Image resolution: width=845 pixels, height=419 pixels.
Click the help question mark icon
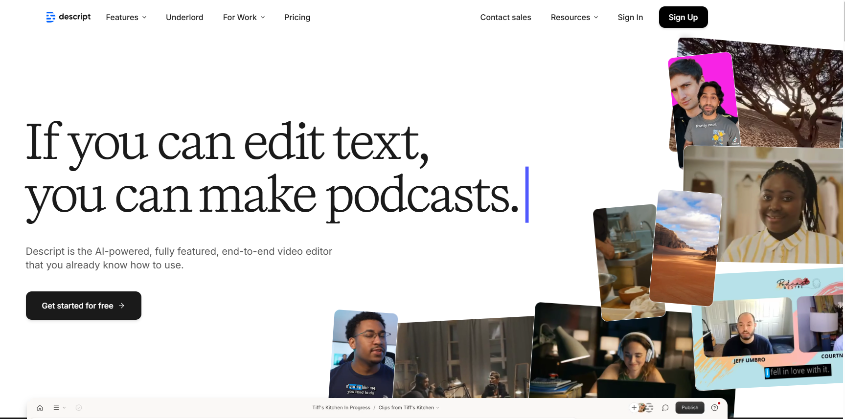[x=714, y=408]
